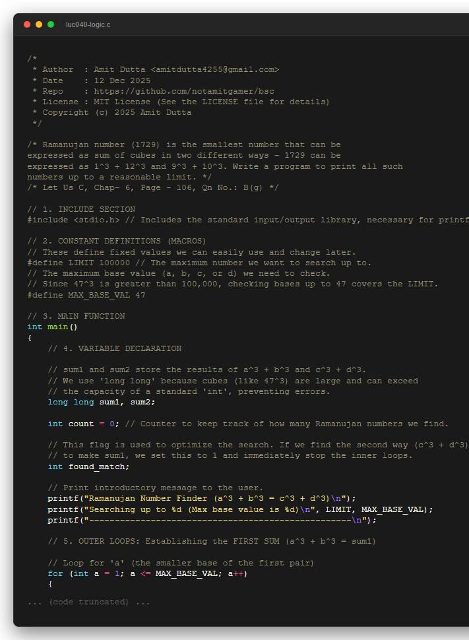Viewport: 469px width, 640px height.
Task: Click the green maximize window dot
Action: click(x=51, y=24)
